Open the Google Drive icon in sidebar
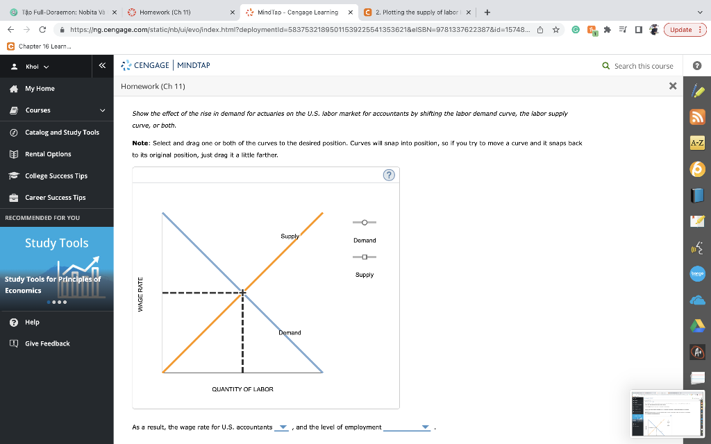Viewport: 711px width, 444px height. (x=697, y=325)
